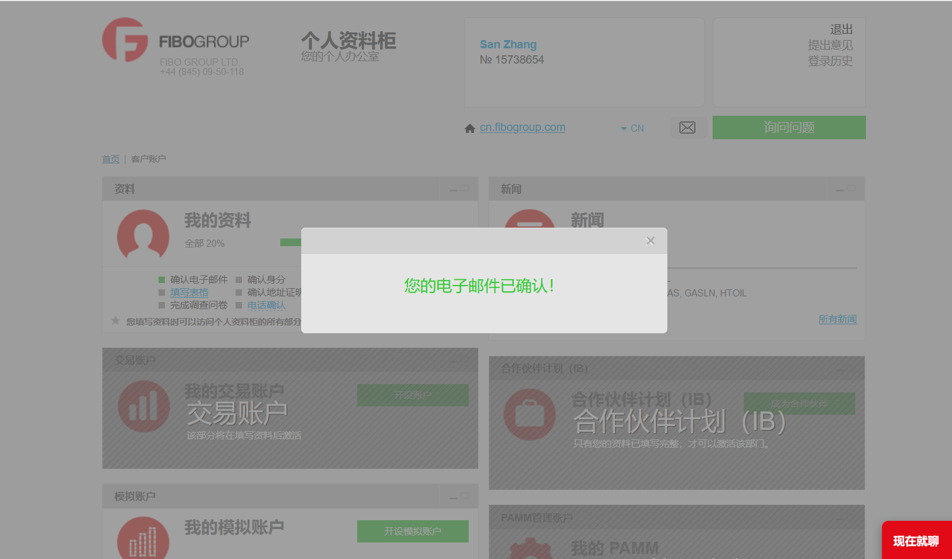This screenshot has width=952, height=559.
Task: Toggle the 确认电子邮件 green status box
Action: coord(162,280)
